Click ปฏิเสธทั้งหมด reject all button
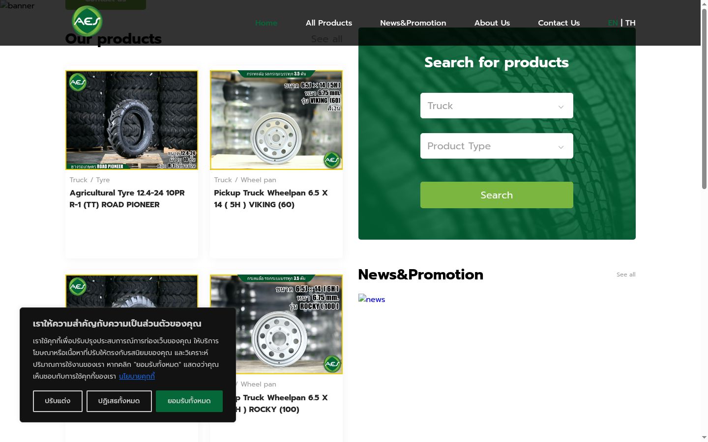The image size is (708, 442). click(x=118, y=401)
